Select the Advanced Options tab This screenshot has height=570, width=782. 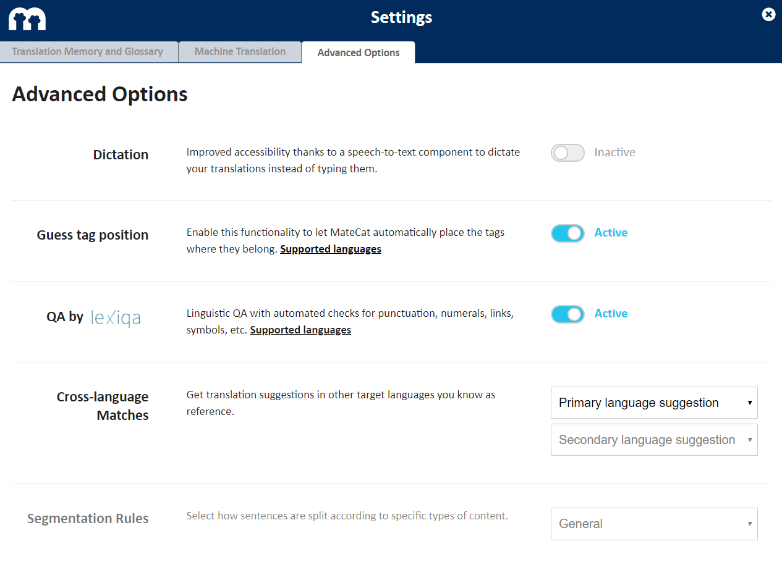359,53
